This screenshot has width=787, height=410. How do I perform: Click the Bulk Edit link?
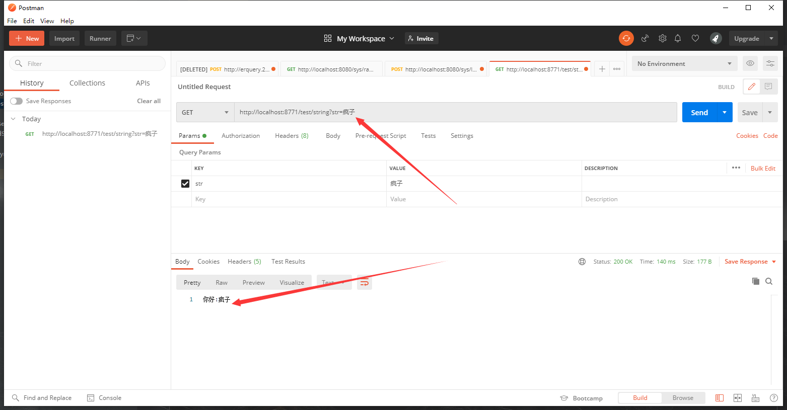pos(763,168)
